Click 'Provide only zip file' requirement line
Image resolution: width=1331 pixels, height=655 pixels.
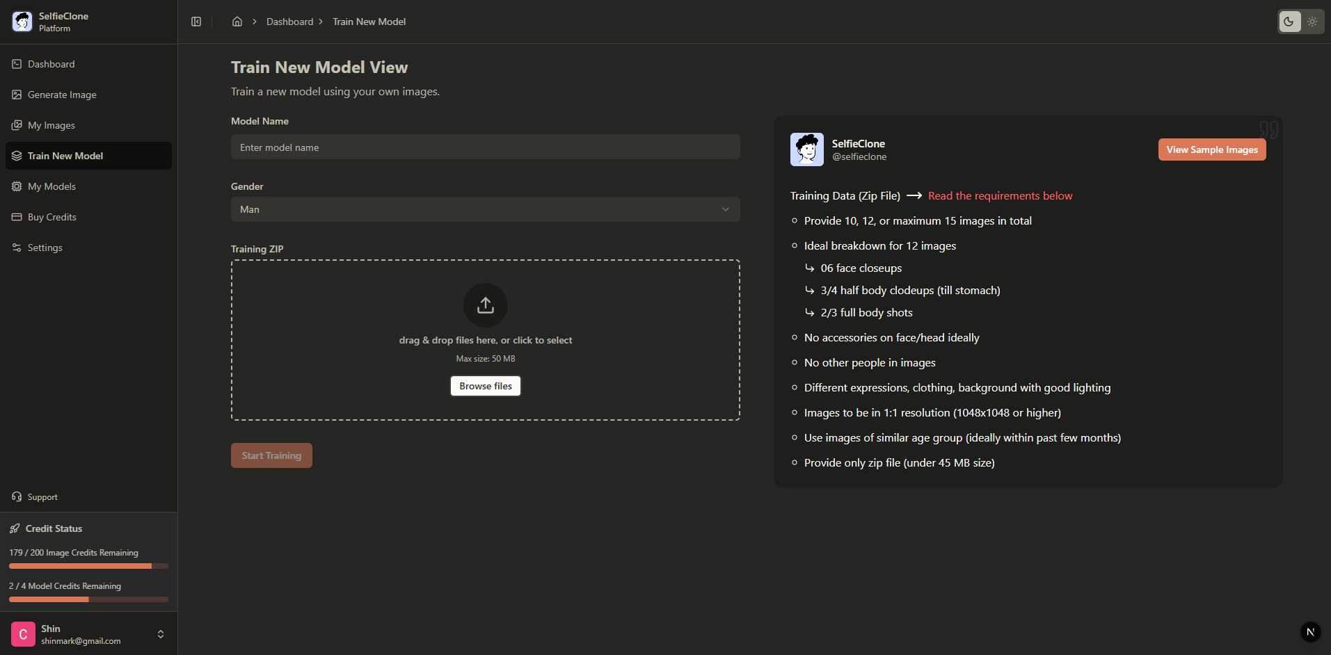tap(900, 463)
